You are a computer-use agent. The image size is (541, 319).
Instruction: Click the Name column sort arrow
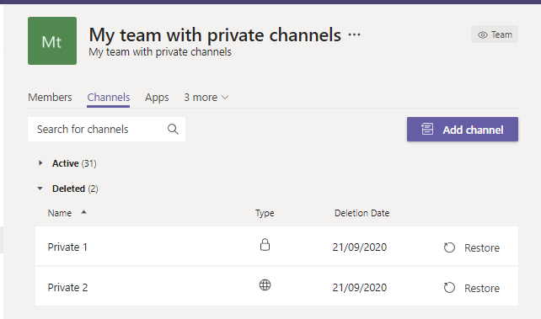83,212
